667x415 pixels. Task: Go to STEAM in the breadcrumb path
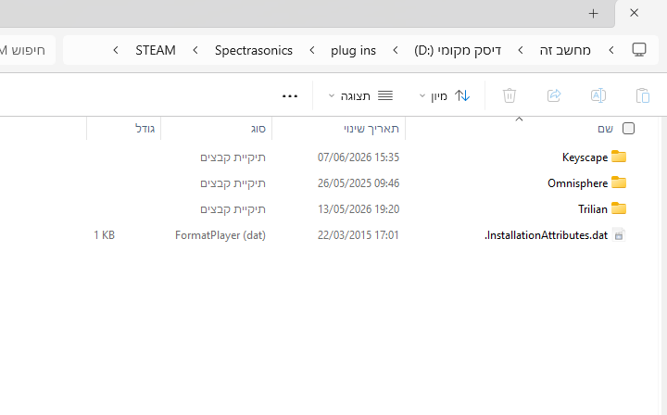(x=156, y=50)
